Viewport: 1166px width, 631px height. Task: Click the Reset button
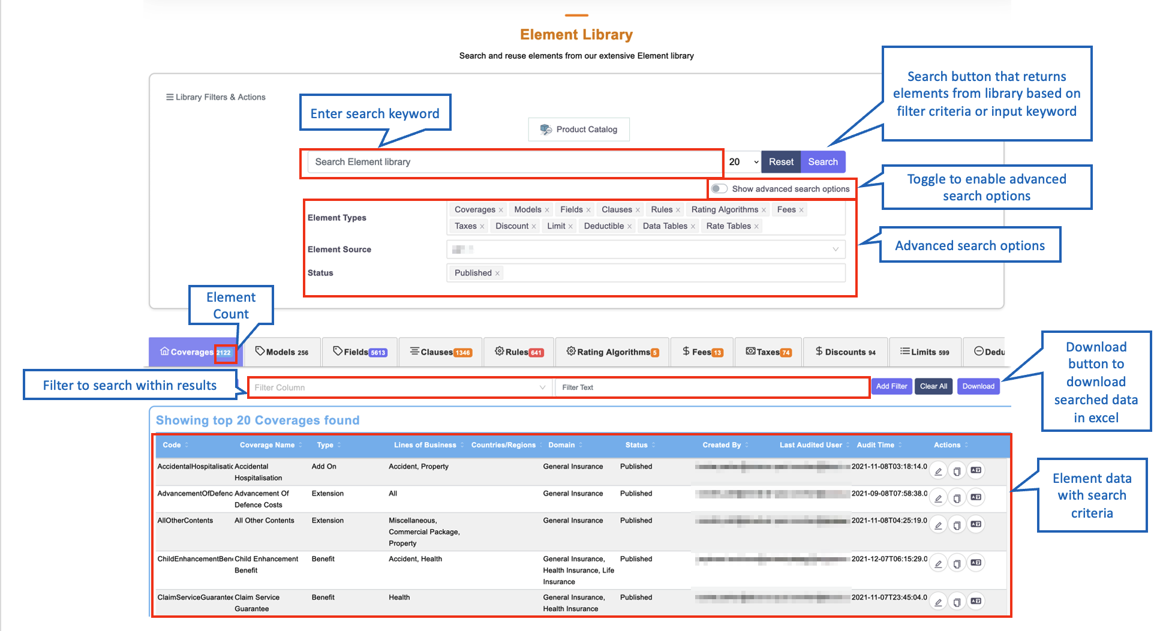click(x=781, y=162)
